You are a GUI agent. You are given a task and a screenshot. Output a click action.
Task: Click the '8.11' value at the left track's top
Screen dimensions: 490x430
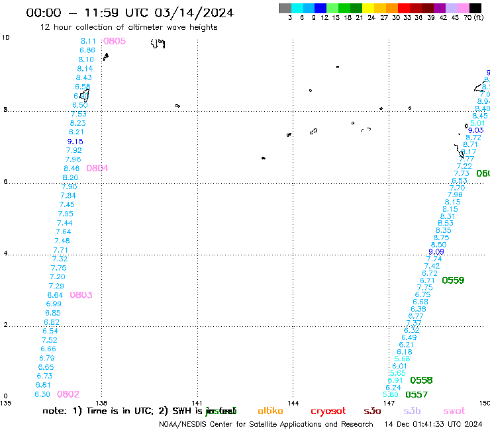pyautogui.click(x=88, y=41)
